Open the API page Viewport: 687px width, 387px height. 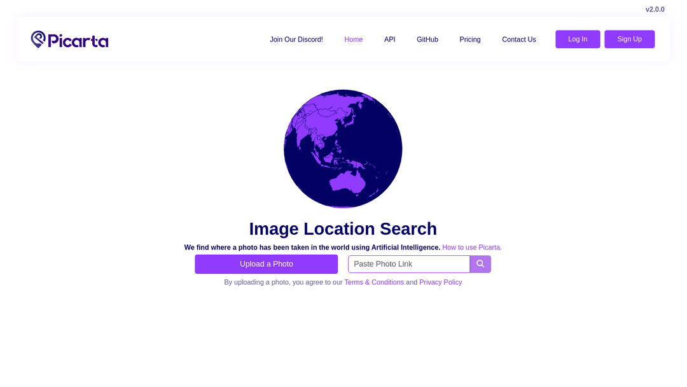[x=389, y=39]
